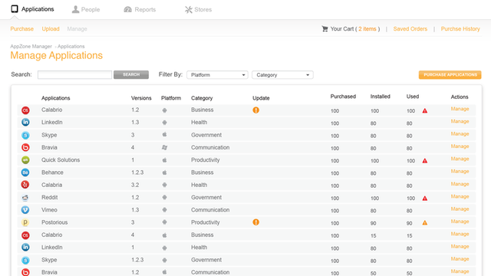Image resolution: width=491 pixels, height=276 pixels.
Task: Open the Platform filter dropdown
Action: tap(217, 75)
